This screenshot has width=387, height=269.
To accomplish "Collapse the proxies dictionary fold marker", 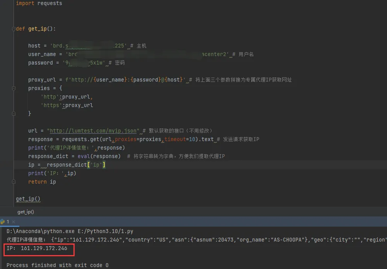I will (x=14, y=89).
